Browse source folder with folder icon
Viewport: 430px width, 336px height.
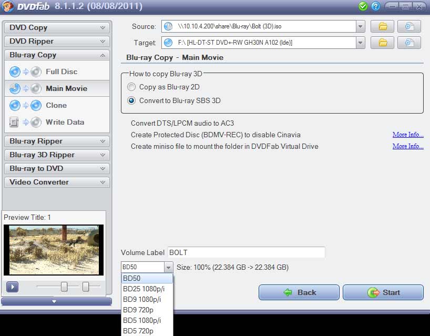[x=383, y=27]
